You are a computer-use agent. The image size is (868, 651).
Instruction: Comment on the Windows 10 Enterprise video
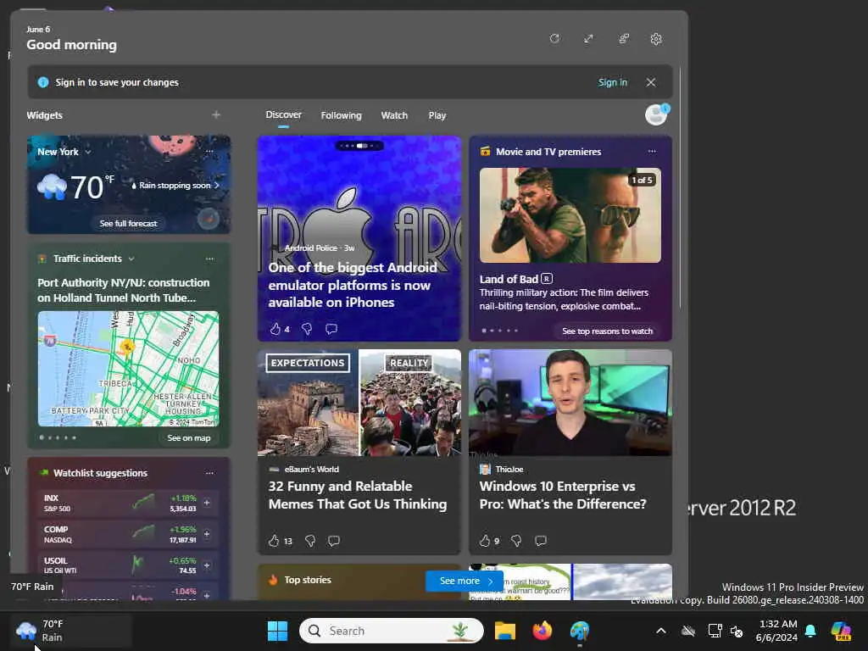coord(541,541)
